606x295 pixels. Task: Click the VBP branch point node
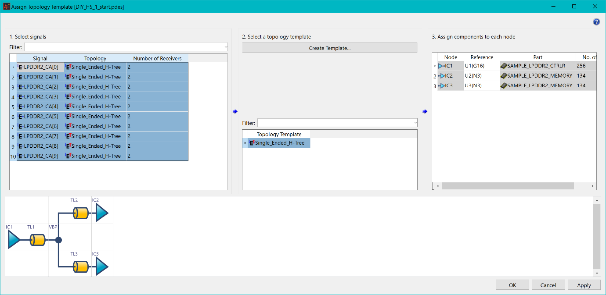58,240
